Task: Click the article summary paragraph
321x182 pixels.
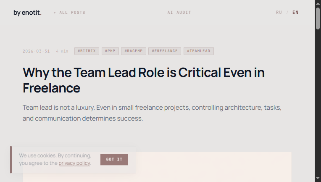Action: tap(152, 113)
